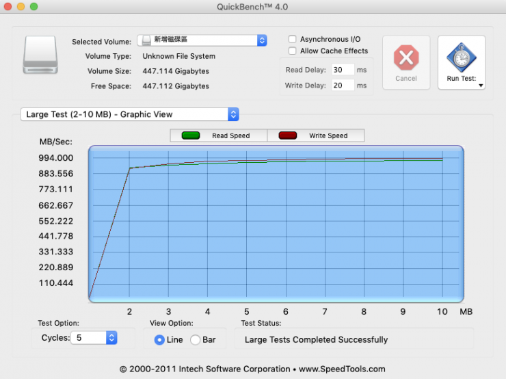Click the green Read Speed legend swatch
The width and height of the screenshot is (506, 379).
(x=191, y=135)
